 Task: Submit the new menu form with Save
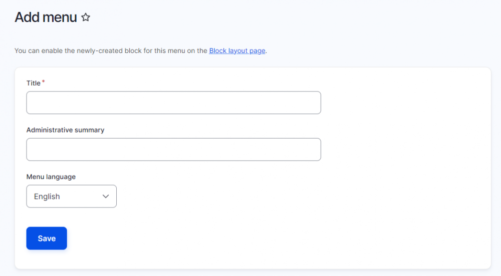(47, 238)
